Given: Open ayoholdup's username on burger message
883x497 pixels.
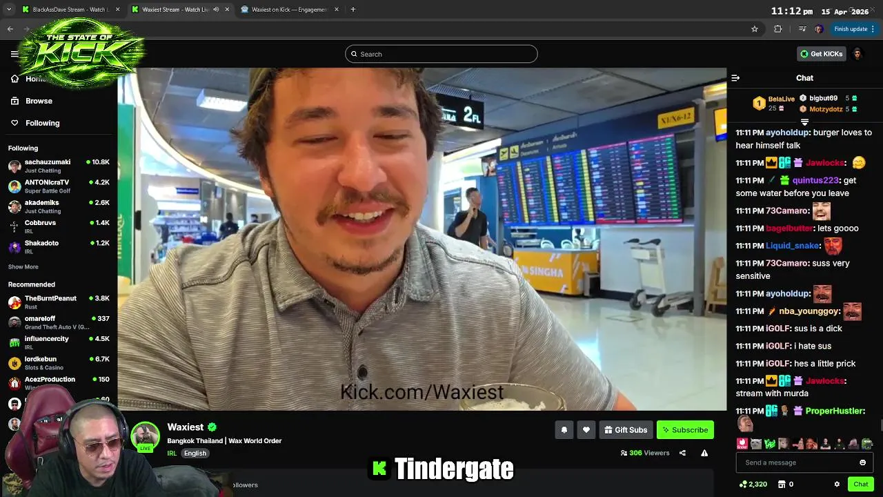Looking at the screenshot, I should [x=787, y=133].
